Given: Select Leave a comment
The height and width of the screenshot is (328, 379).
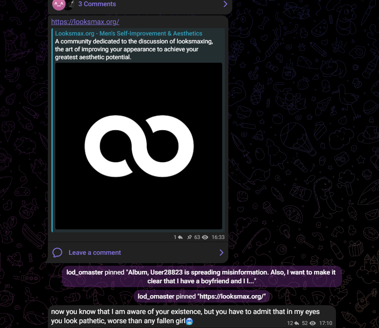Looking at the screenshot, I should [95, 253].
